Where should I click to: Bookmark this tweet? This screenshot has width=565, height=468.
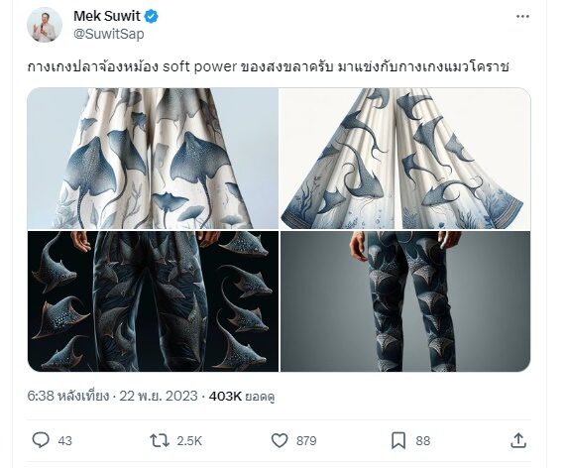tap(398, 440)
